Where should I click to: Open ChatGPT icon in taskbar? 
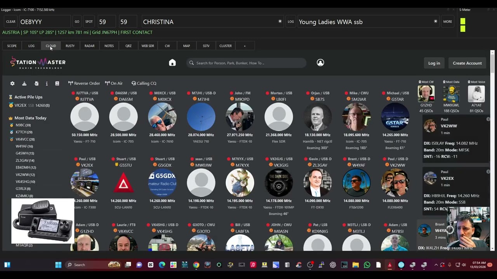coord(333,265)
